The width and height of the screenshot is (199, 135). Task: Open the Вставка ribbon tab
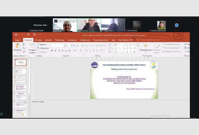point(39,40)
